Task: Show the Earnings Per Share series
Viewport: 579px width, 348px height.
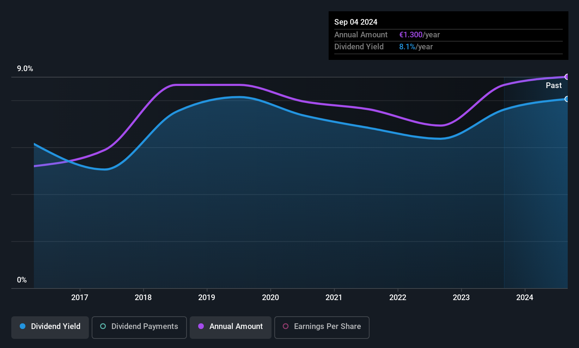Action: pos(322,327)
